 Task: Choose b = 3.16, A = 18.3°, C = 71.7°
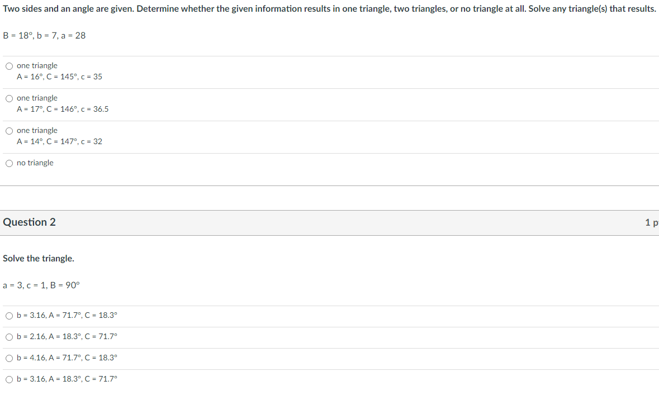(x=10, y=379)
